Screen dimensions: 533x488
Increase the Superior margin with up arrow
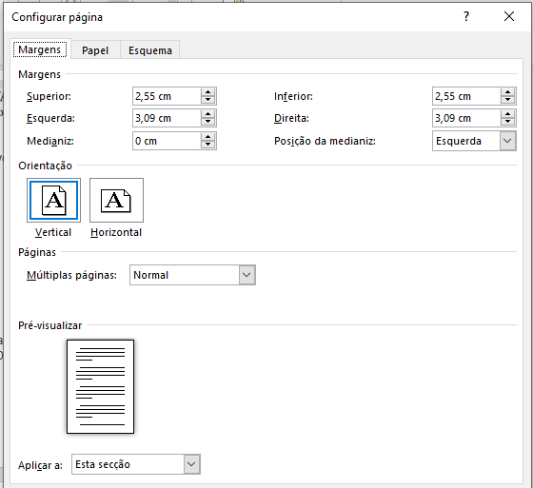click(x=207, y=92)
